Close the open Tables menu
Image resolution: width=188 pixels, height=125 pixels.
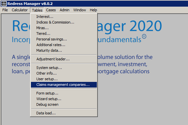pyautogui.click(x=37, y=10)
